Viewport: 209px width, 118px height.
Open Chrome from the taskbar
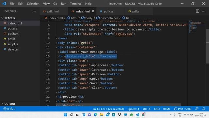pyautogui.click(x=144, y=115)
